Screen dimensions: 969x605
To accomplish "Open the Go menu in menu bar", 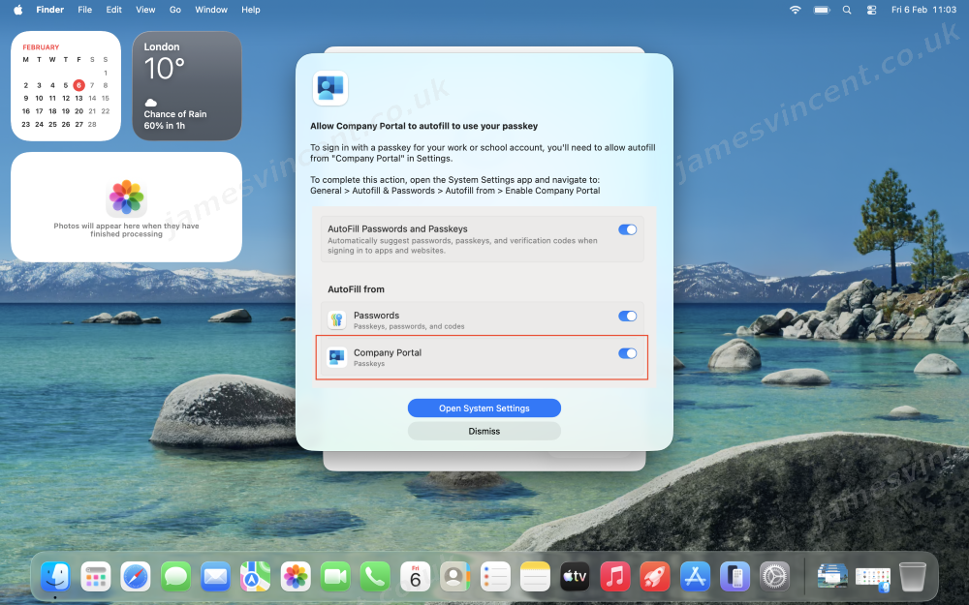I will tap(175, 10).
